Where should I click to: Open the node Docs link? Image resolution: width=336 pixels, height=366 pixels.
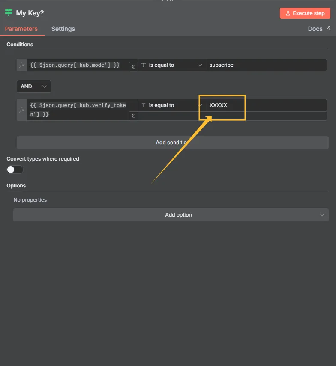[316, 28]
